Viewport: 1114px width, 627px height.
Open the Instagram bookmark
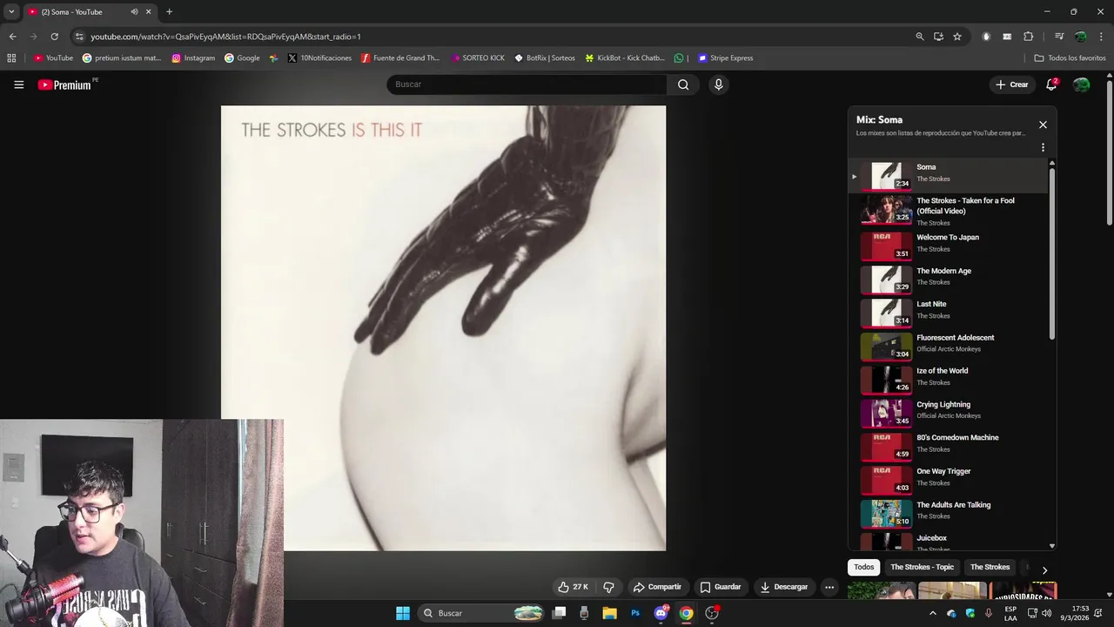pos(193,58)
